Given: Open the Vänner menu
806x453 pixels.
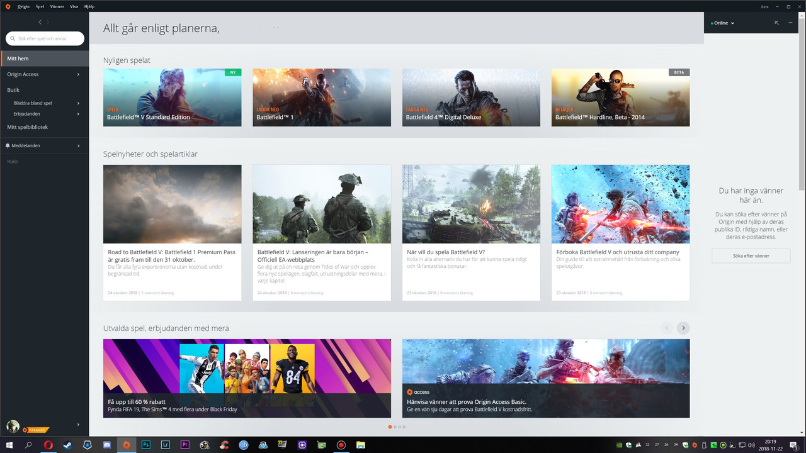Looking at the screenshot, I should point(57,6).
